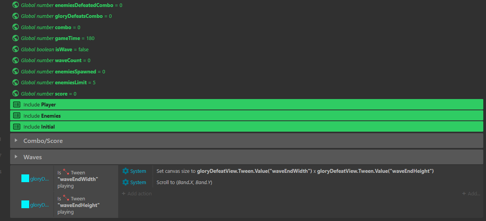Viewport: 486px width, 221px height.
Task: Click globe icon beside enemiesDefeatedCombo variable
Action: coord(16,5)
